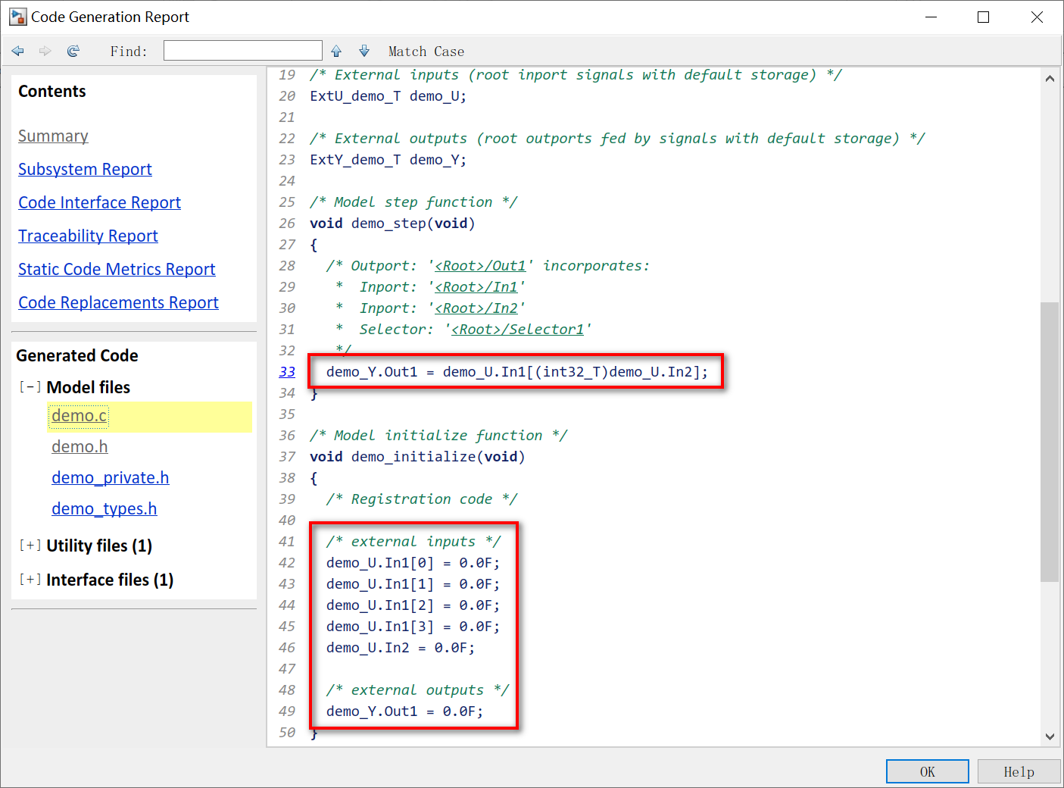Open the Static Code Metrics Report

(x=117, y=269)
